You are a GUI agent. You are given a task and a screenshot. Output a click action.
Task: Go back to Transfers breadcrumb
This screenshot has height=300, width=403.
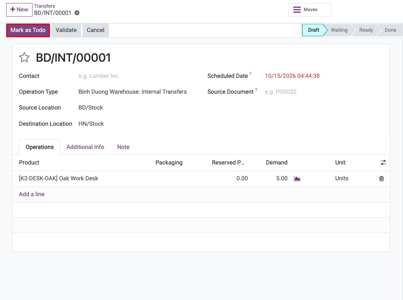click(44, 6)
